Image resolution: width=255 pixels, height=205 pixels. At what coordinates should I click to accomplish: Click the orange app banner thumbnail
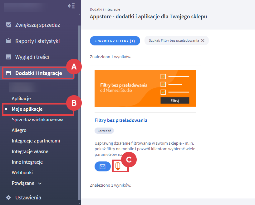145,88
